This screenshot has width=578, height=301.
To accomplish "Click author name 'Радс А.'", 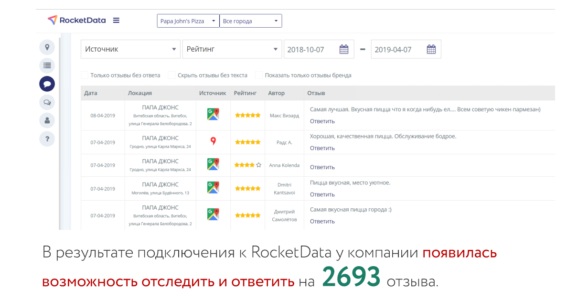I will [284, 142].
